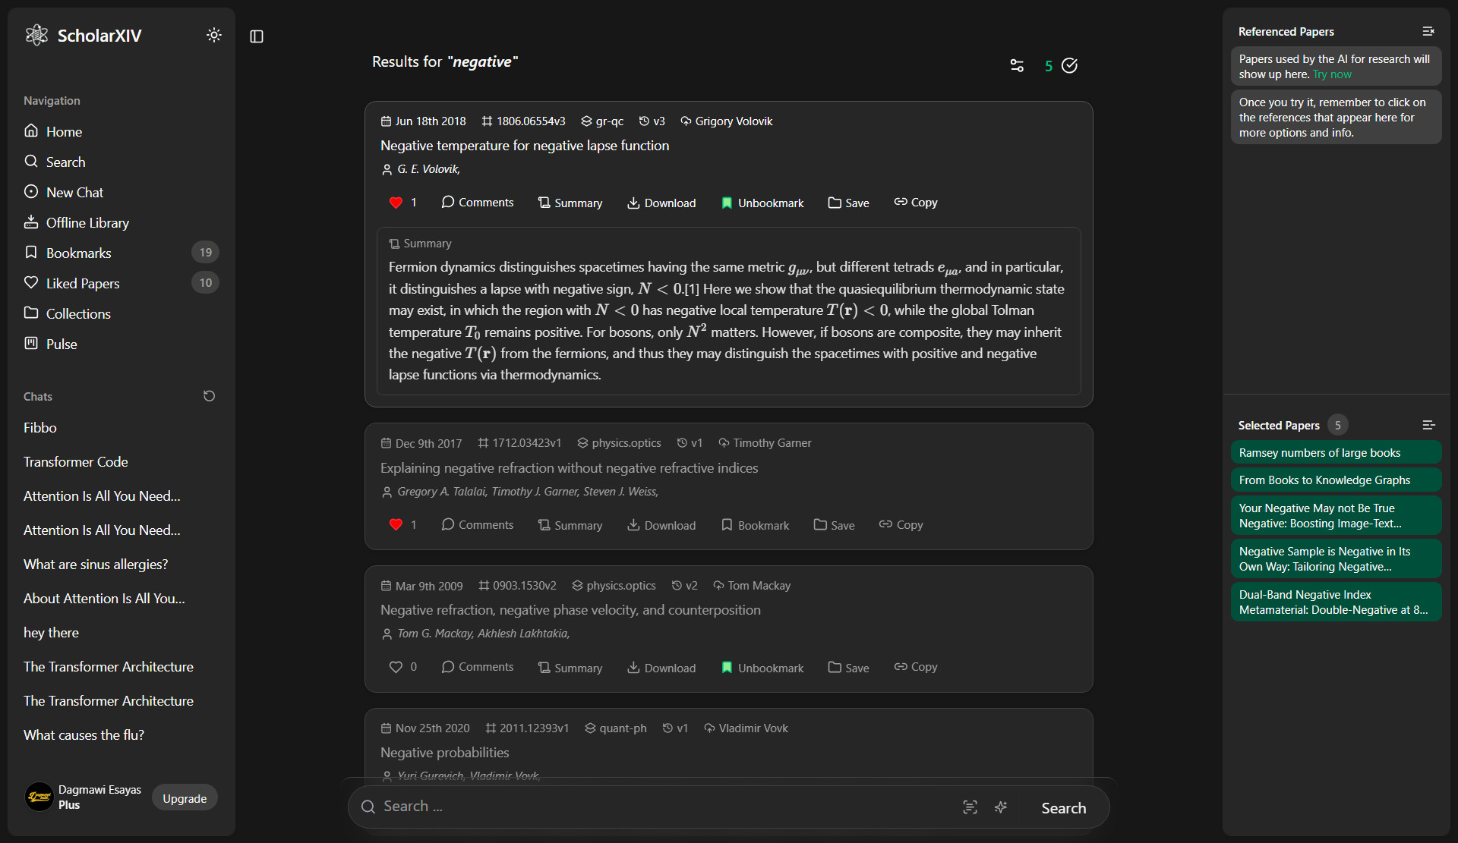The width and height of the screenshot is (1458, 843).
Task: Collapse Summary of Negative temperature paper
Action: [570, 203]
